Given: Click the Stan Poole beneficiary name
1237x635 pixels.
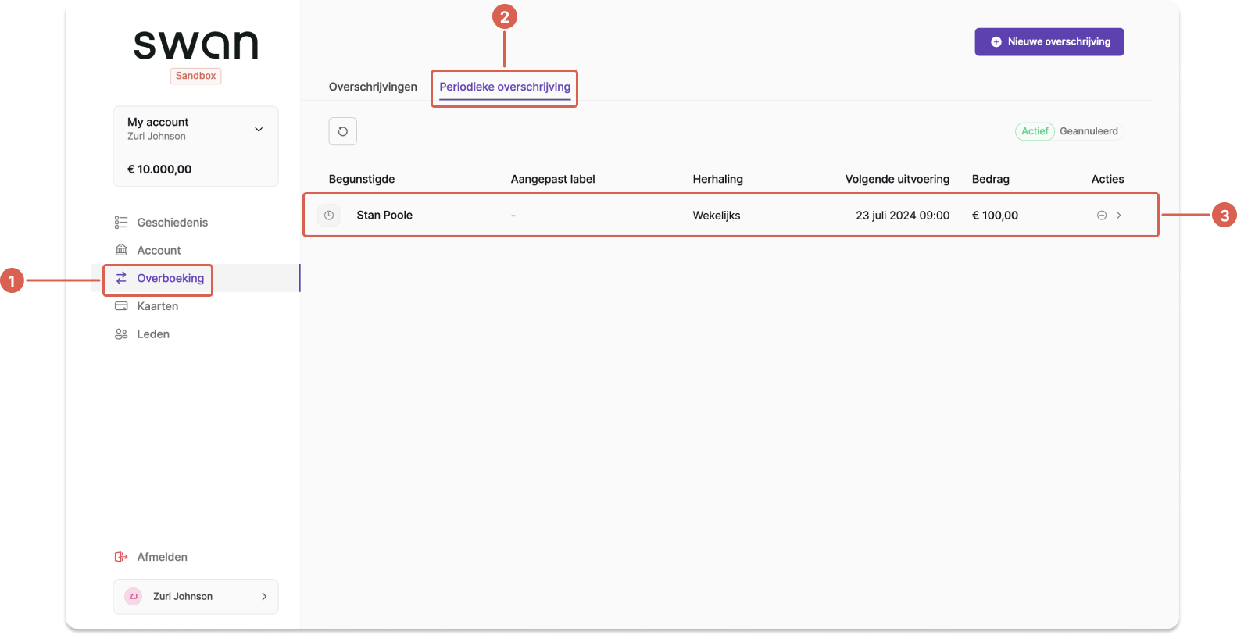Looking at the screenshot, I should point(384,216).
